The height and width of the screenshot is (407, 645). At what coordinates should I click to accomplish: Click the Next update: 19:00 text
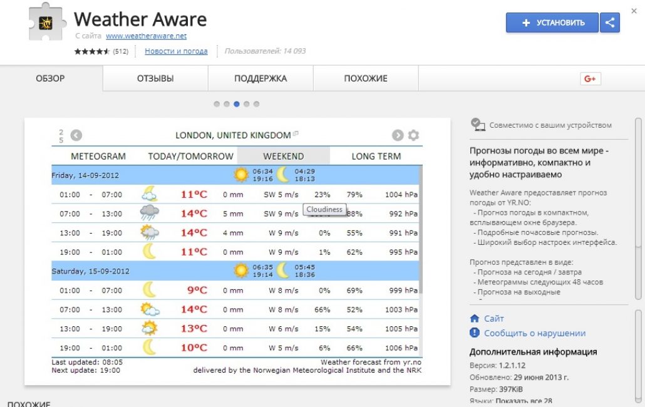pos(86,370)
